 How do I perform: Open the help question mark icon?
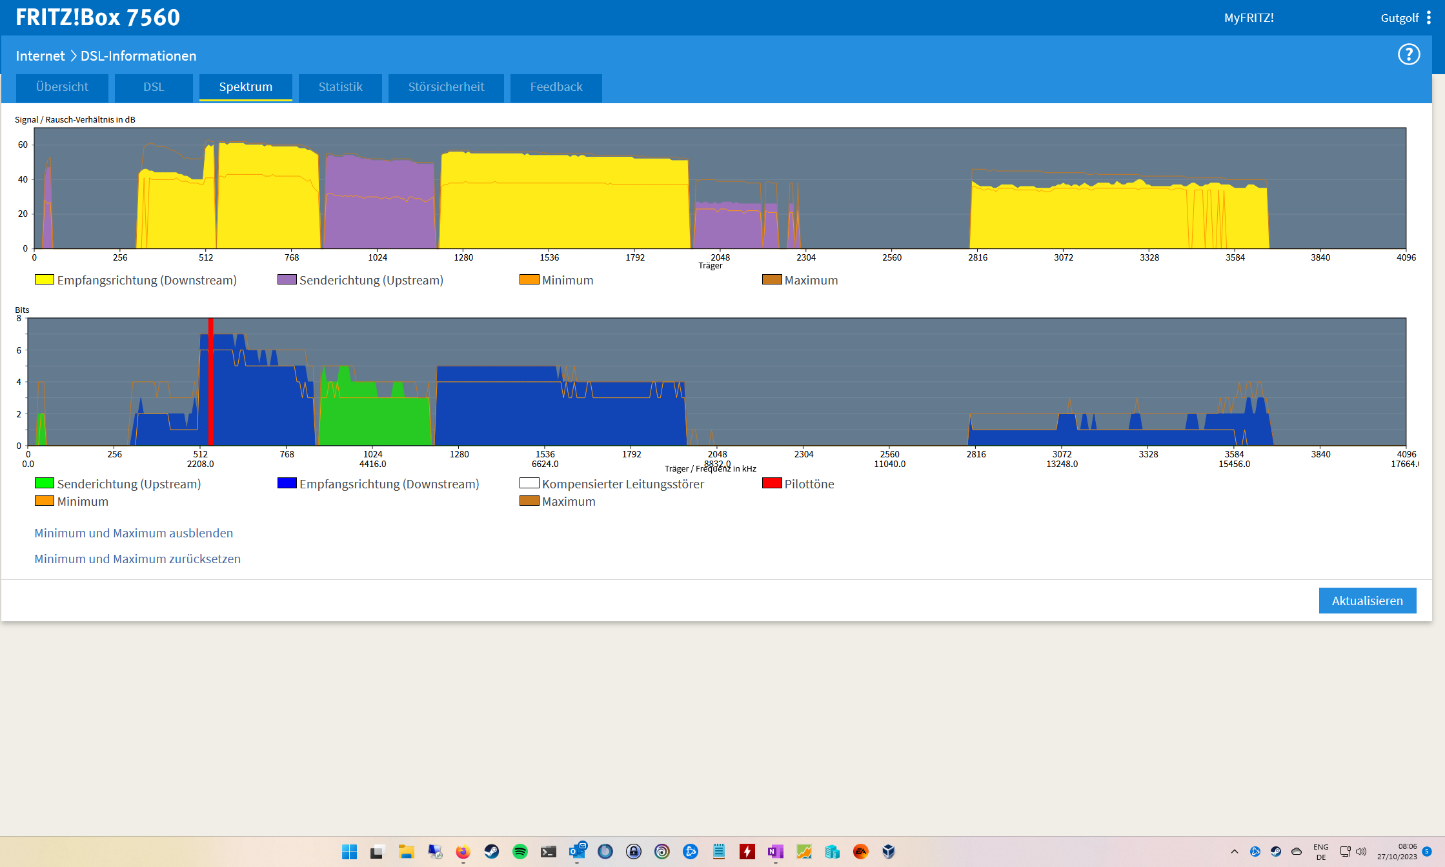[x=1408, y=55]
